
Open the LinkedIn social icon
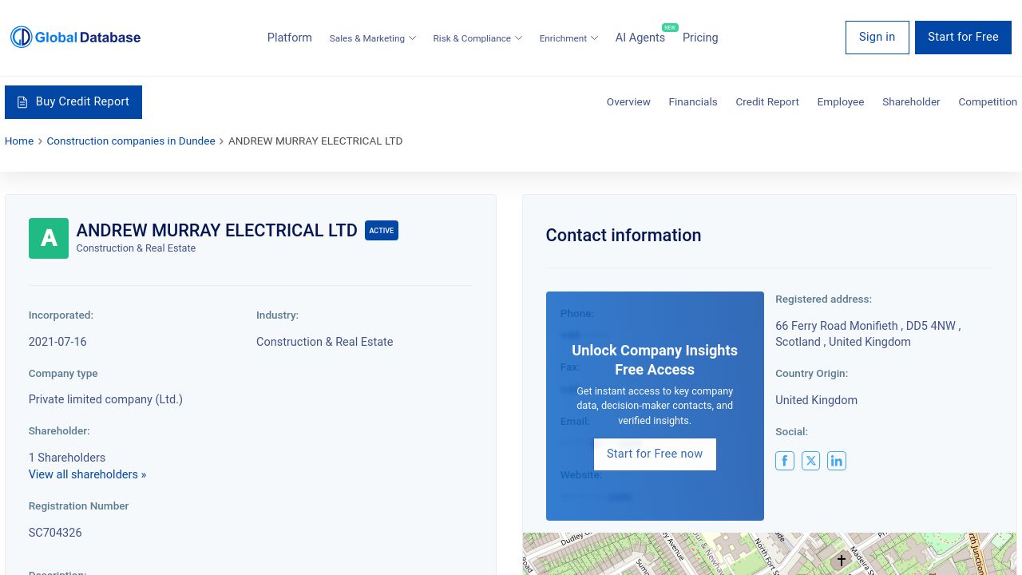837,461
